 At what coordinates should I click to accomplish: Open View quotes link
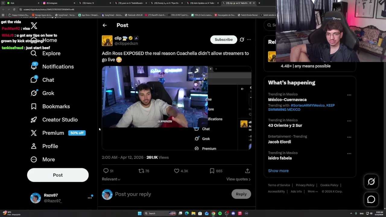coord(238,179)
